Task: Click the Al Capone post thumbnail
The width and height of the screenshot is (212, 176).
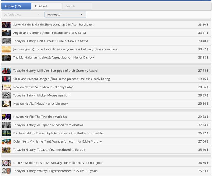Action: click(x=6, y=125)
